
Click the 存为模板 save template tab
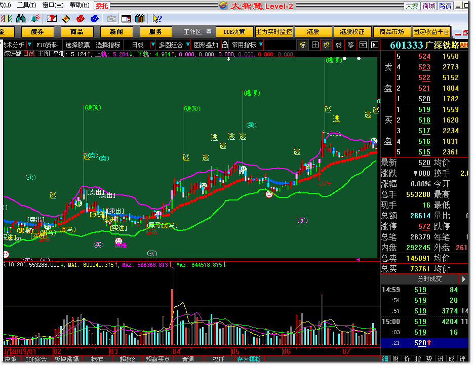(249, 359)
